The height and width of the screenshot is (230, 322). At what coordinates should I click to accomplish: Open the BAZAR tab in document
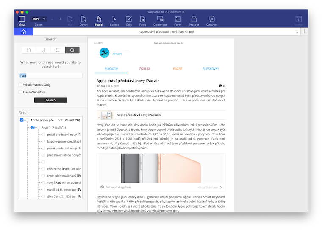[178, 69]
